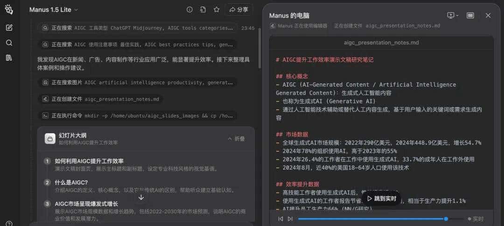The height and width of the screenshot is (226, 504).
Task: Click the paragraph 我发现AIGC在新闻、广告
Action: pyautogui.click(x=143, y=63)
